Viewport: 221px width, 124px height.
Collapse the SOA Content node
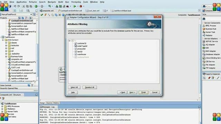3,40
